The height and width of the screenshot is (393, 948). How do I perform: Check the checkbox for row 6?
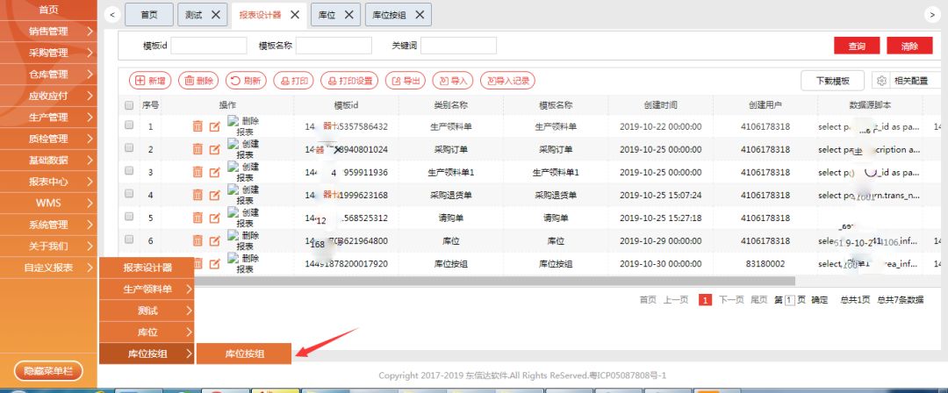point(129,239)
